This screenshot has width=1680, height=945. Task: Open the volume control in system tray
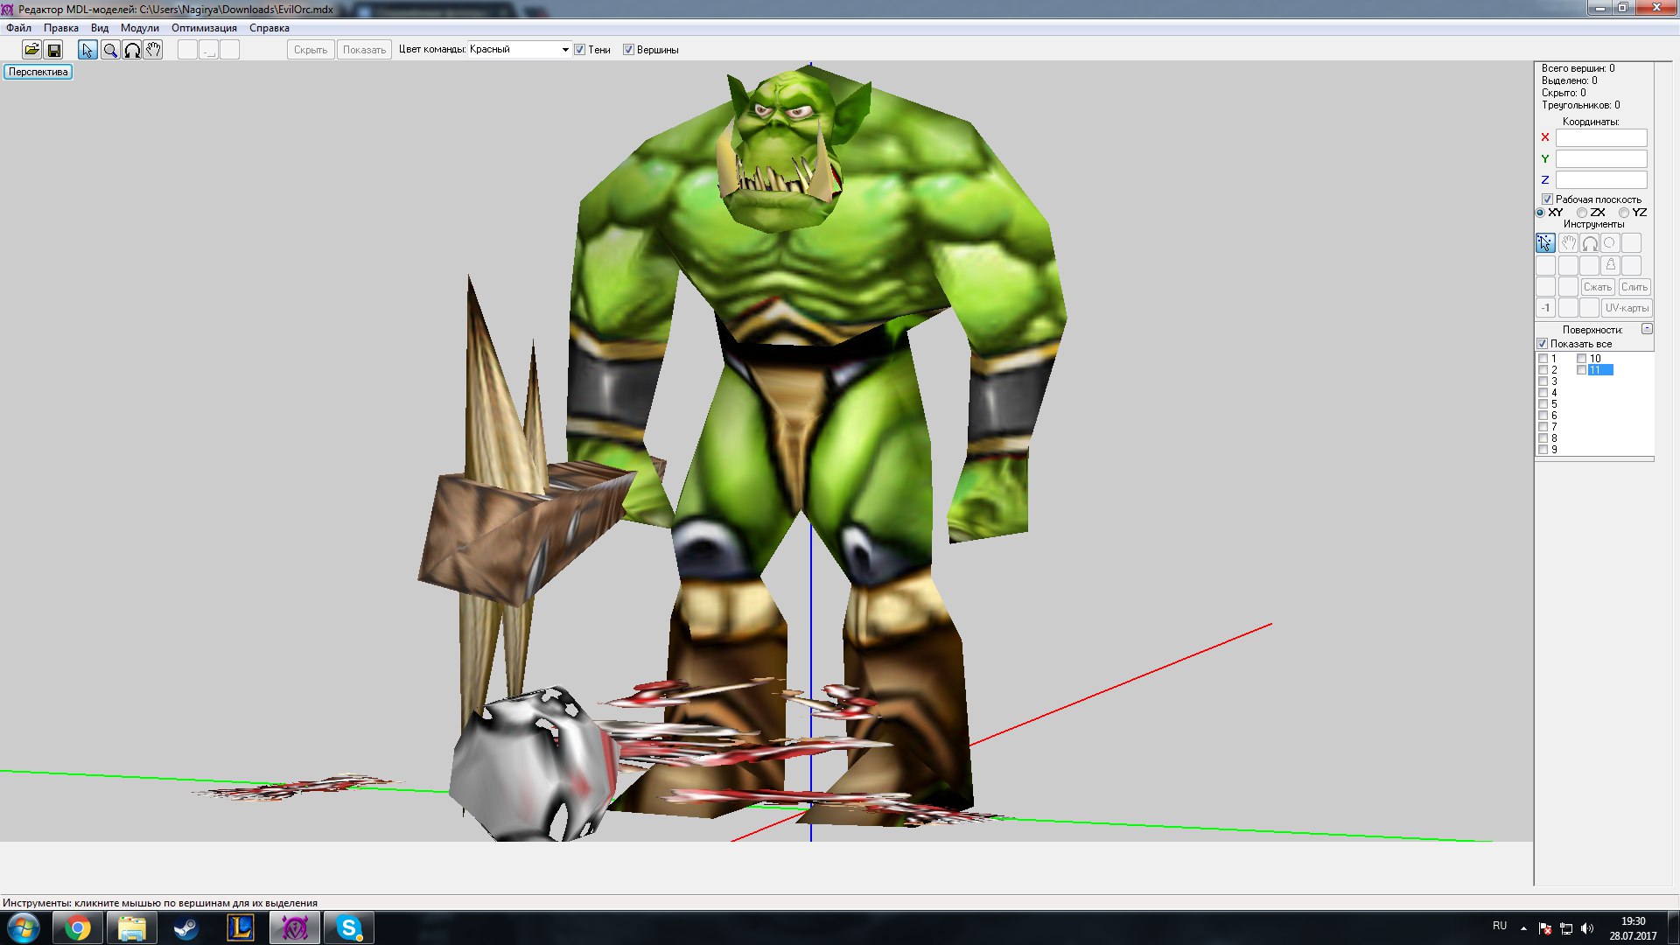click(x=1587, y=928)
